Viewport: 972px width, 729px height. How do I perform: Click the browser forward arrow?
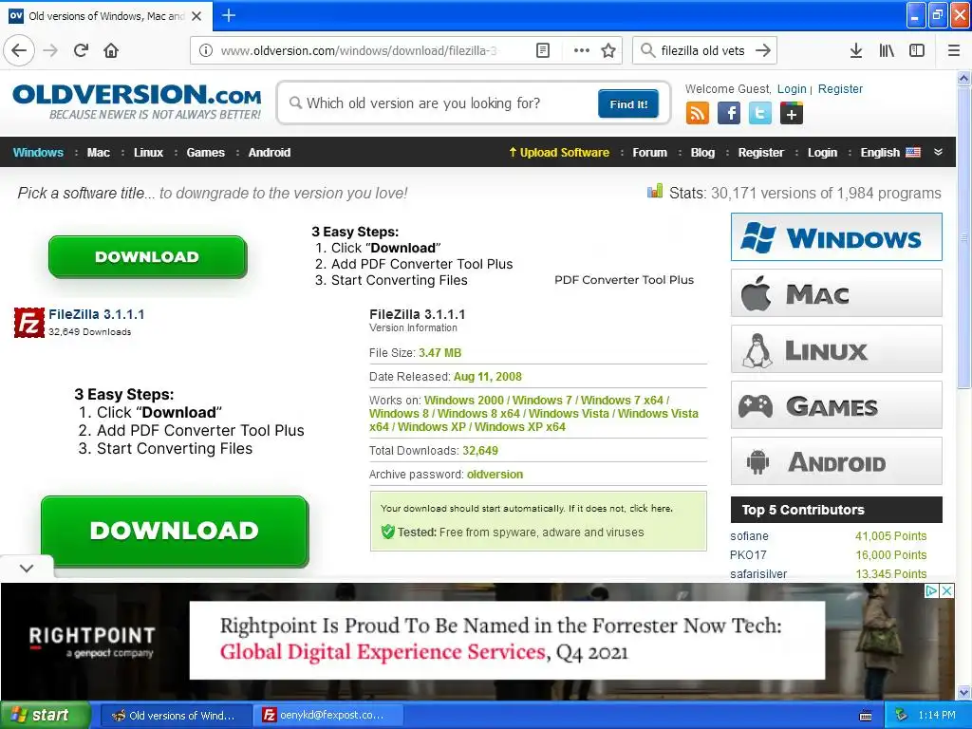click(50, 50)
